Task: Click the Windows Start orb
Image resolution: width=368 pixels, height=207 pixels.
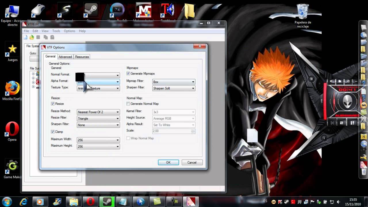Action: [7, 201]
